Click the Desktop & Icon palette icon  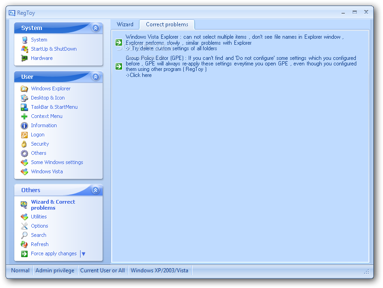pyautogui.click(x=24, y=98)
